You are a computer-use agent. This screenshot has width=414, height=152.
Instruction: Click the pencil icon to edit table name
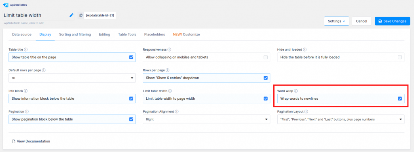click(x=71, y=15)
